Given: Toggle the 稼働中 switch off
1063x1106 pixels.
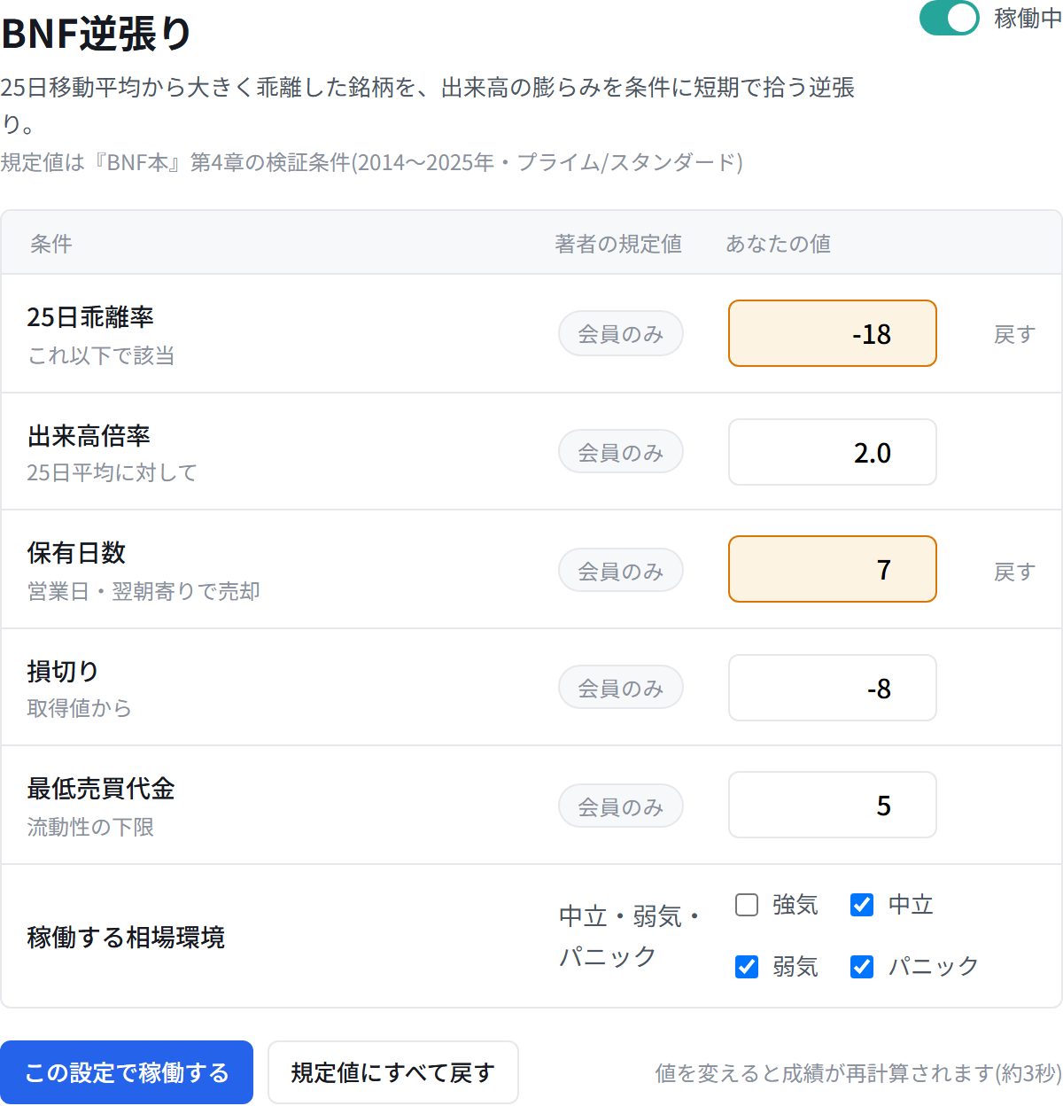Looking at the screenshot, I should (x=949, y=18).
